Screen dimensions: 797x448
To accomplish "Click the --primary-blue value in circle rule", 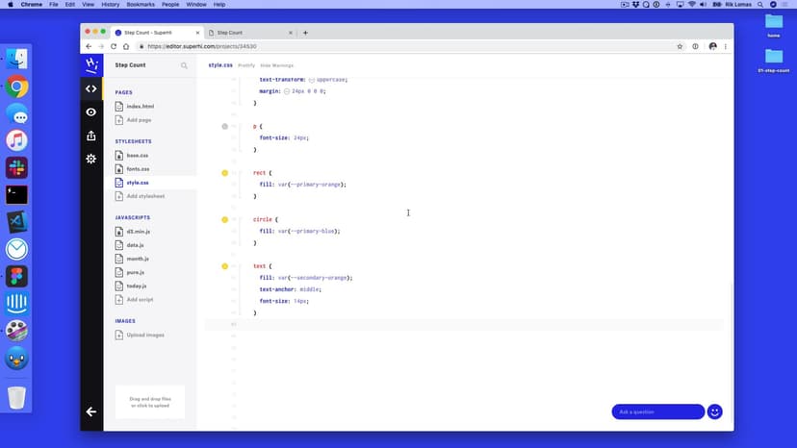I will click(x=312, y=232).
